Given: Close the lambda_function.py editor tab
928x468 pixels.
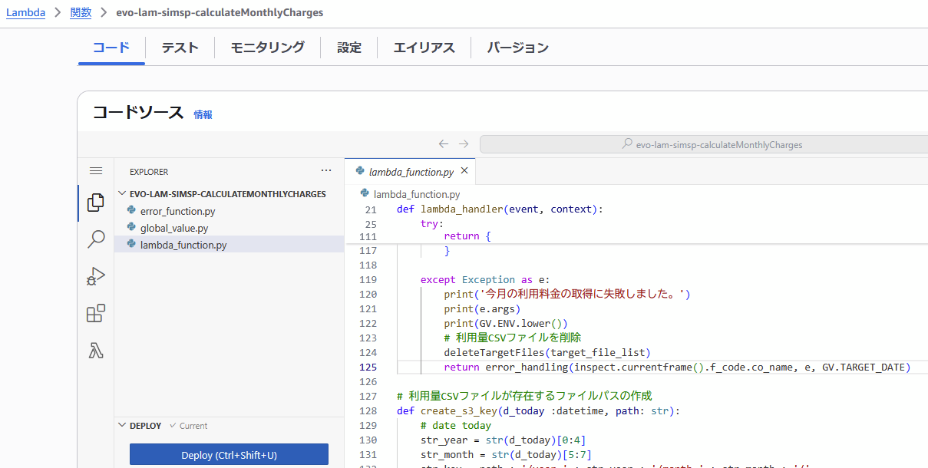Looking at the screenshot, I should pyautogui.click(x=464, y=172).
